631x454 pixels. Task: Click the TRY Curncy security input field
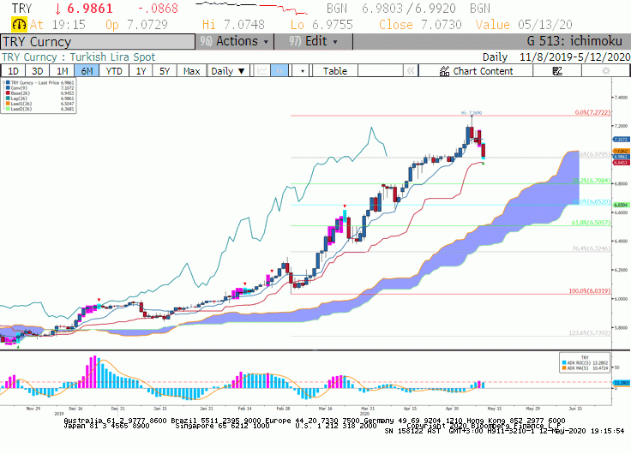pyautogui.click(x=98, y=42)
